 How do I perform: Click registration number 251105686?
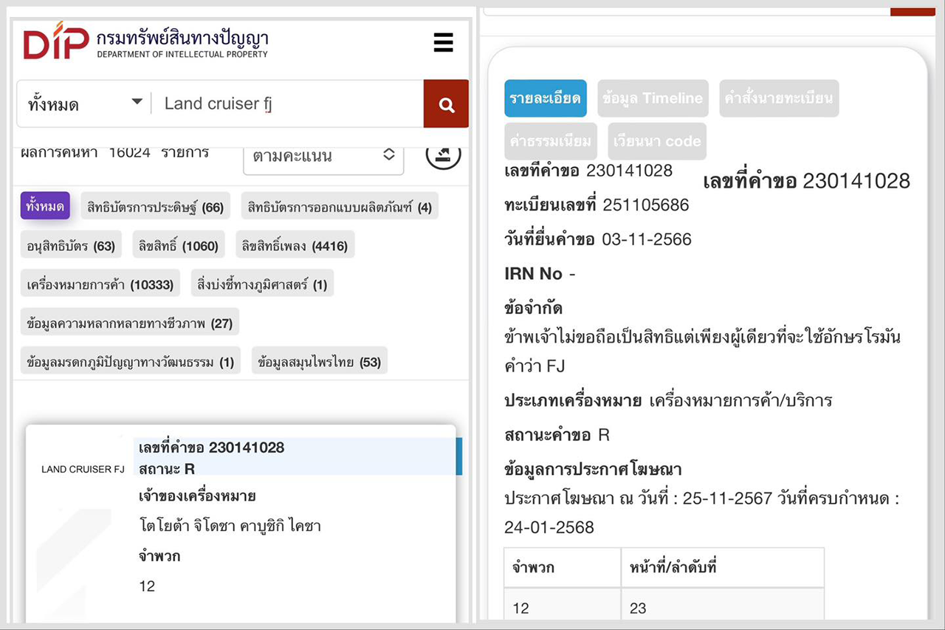[645, 205]
